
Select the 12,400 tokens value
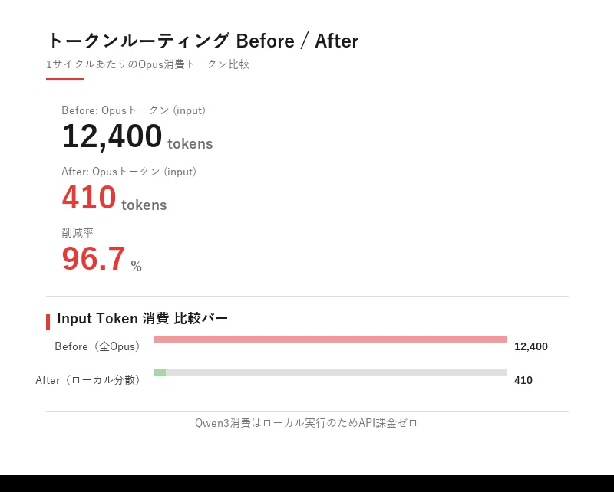(112, 136)
